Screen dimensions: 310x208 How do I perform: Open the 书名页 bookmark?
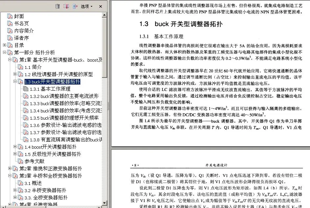(x=21, y=23)
